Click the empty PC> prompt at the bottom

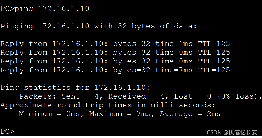click(7, 131)
